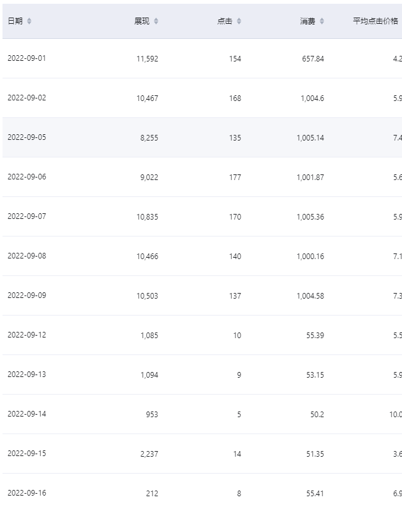This screenshot has height=505, width=402.
Task: Select the 2022-09-12 date row
Action: click(x=202, y=335)
